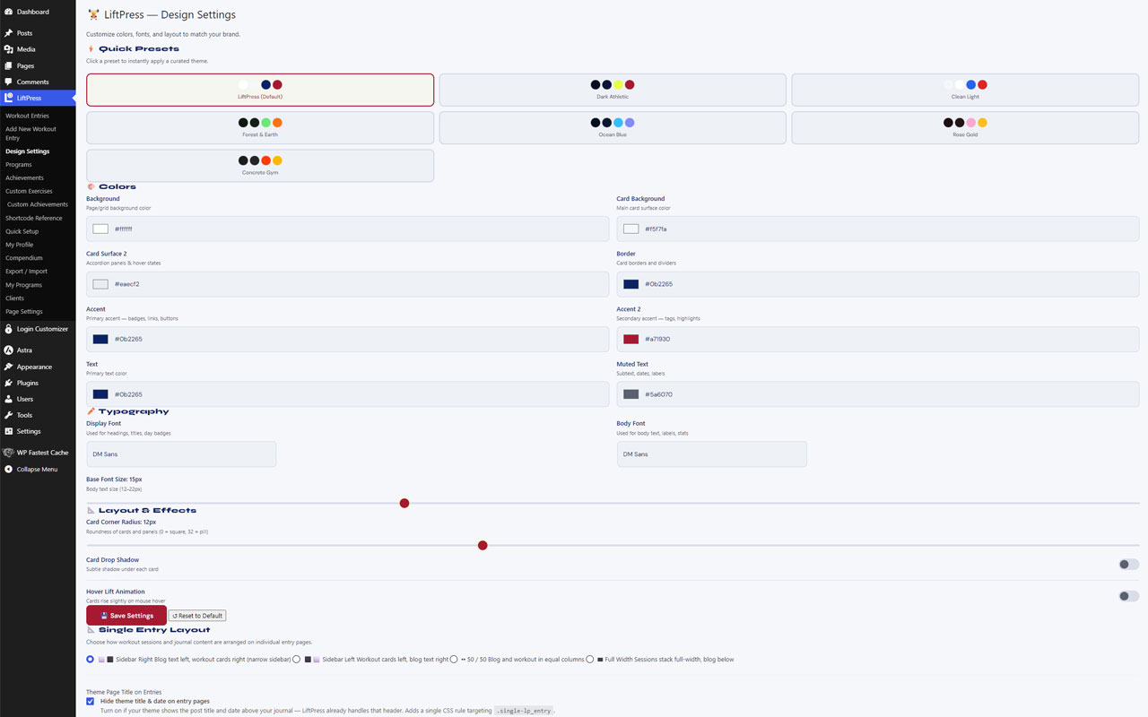1148x717 pixels.
Task: Open Achievements submenu item
Action: click(24, 177)
